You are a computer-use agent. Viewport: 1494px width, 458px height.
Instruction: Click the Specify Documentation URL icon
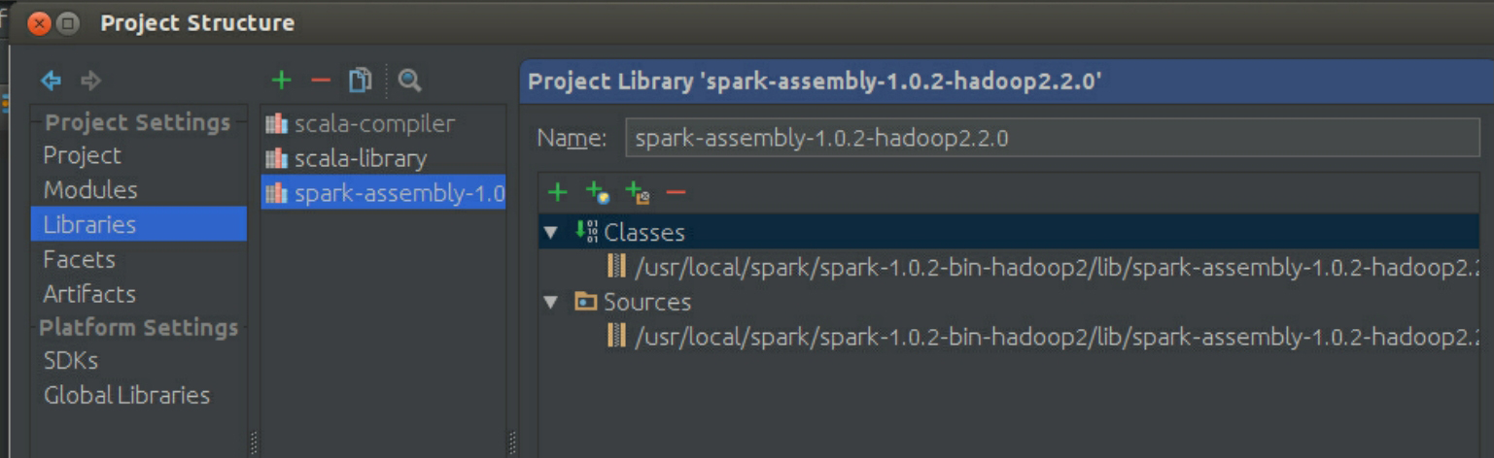coord(597,192)
